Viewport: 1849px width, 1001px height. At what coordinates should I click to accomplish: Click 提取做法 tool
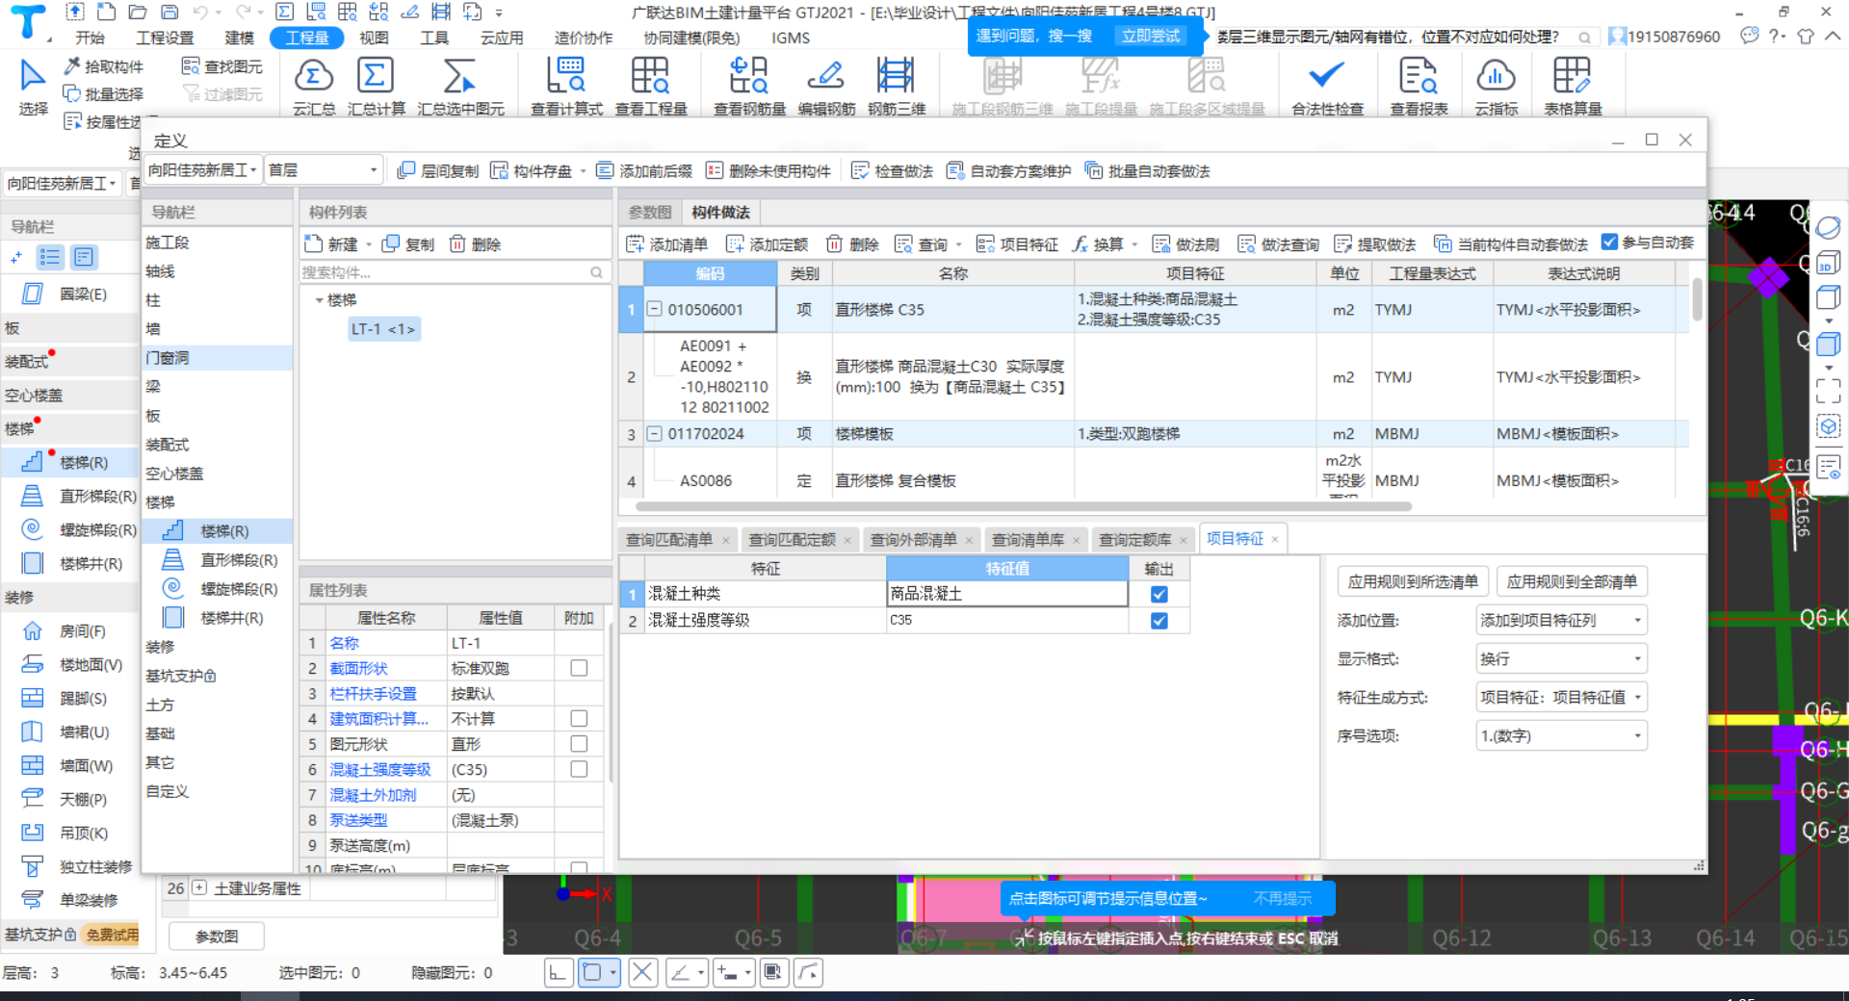tap(1375, 244)
